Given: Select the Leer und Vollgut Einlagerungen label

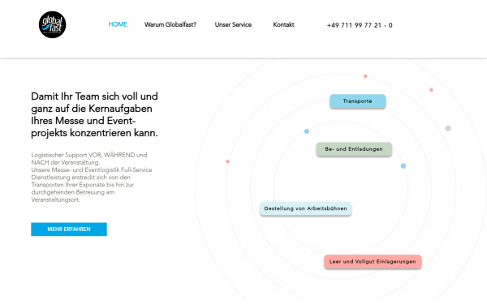Looking at the screenshot, I should 373,262.
